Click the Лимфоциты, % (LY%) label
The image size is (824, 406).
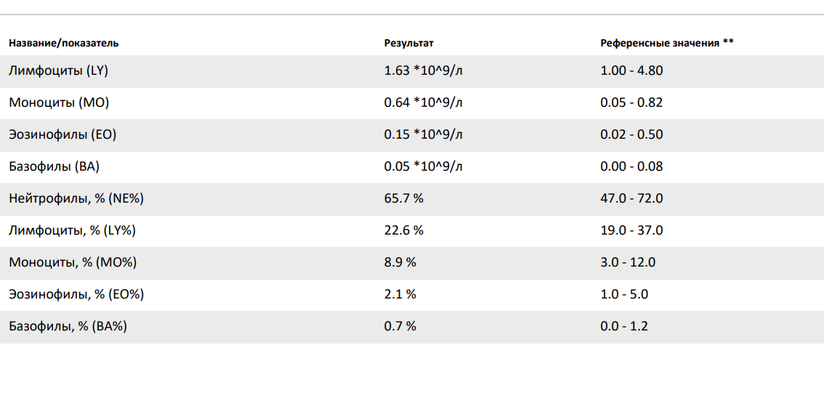pos(73,230)
